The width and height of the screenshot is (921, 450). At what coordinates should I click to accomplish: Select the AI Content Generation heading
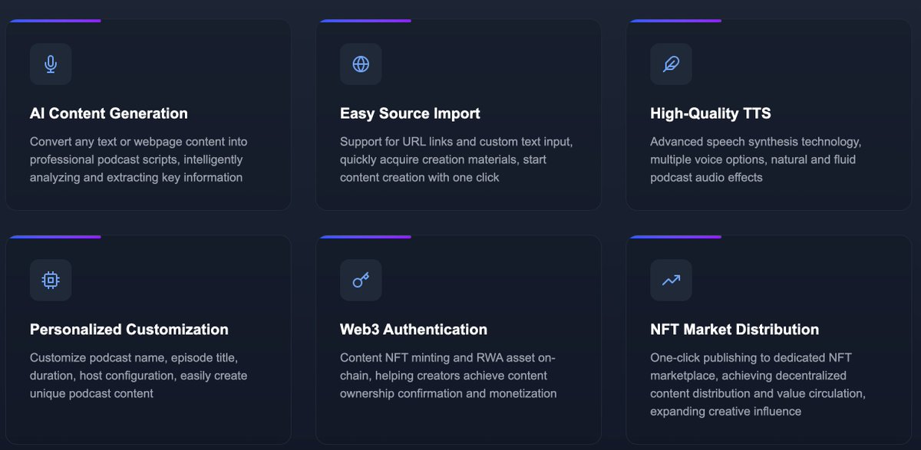point(109,113)
